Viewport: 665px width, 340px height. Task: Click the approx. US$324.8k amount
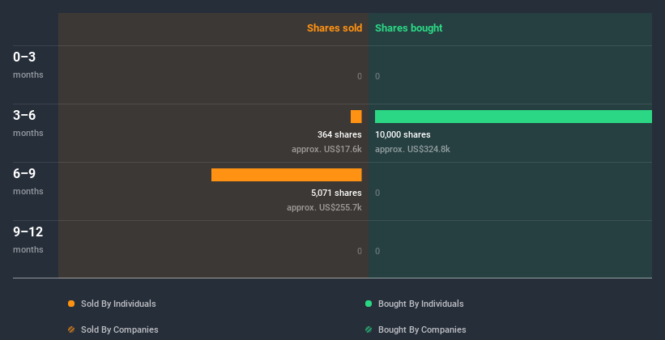point(412,149)
